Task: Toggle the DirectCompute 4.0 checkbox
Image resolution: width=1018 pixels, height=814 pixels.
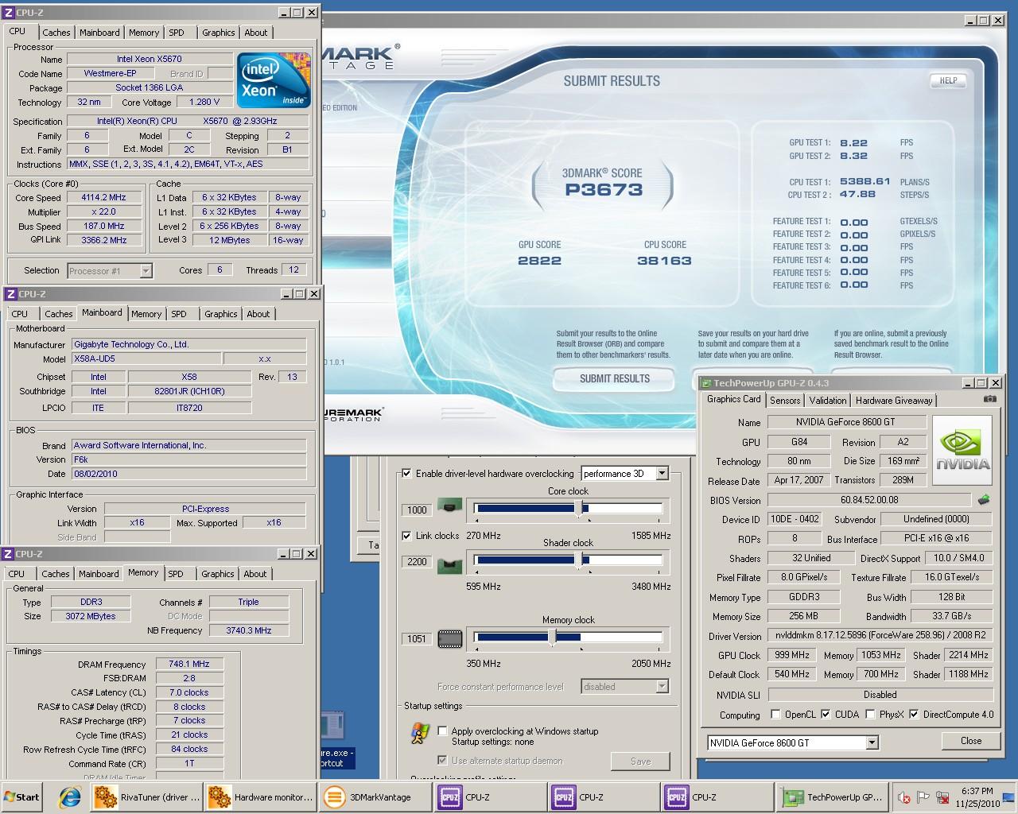Action: [914, 714]
